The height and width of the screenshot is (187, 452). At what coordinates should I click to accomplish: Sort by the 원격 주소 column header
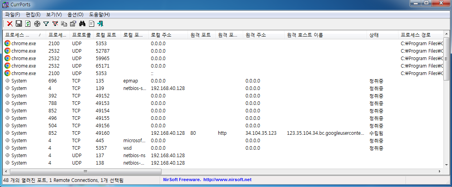coord(264,35)
